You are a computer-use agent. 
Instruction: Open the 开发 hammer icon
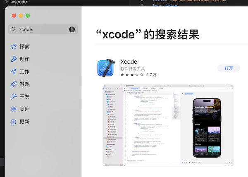point(14,96)
